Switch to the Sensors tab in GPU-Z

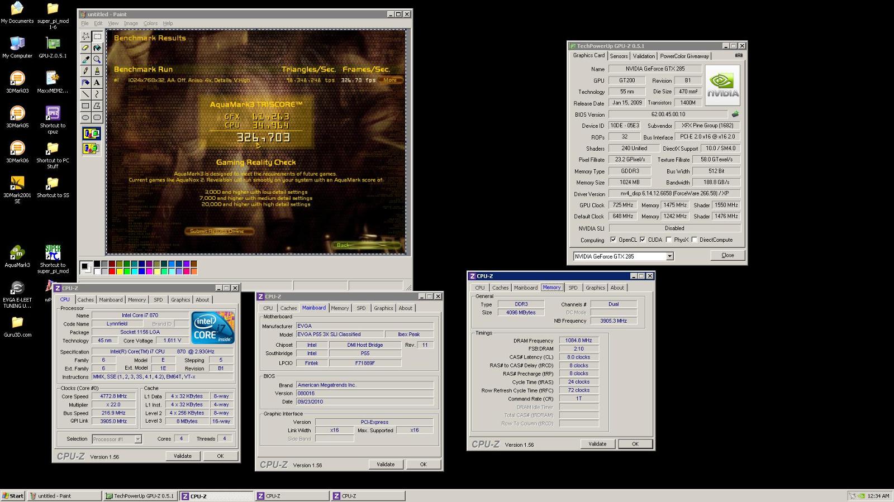tap(619, 56)
